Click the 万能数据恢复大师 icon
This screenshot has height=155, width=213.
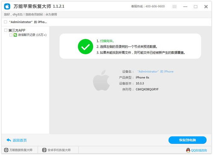[x=6, y=150]
